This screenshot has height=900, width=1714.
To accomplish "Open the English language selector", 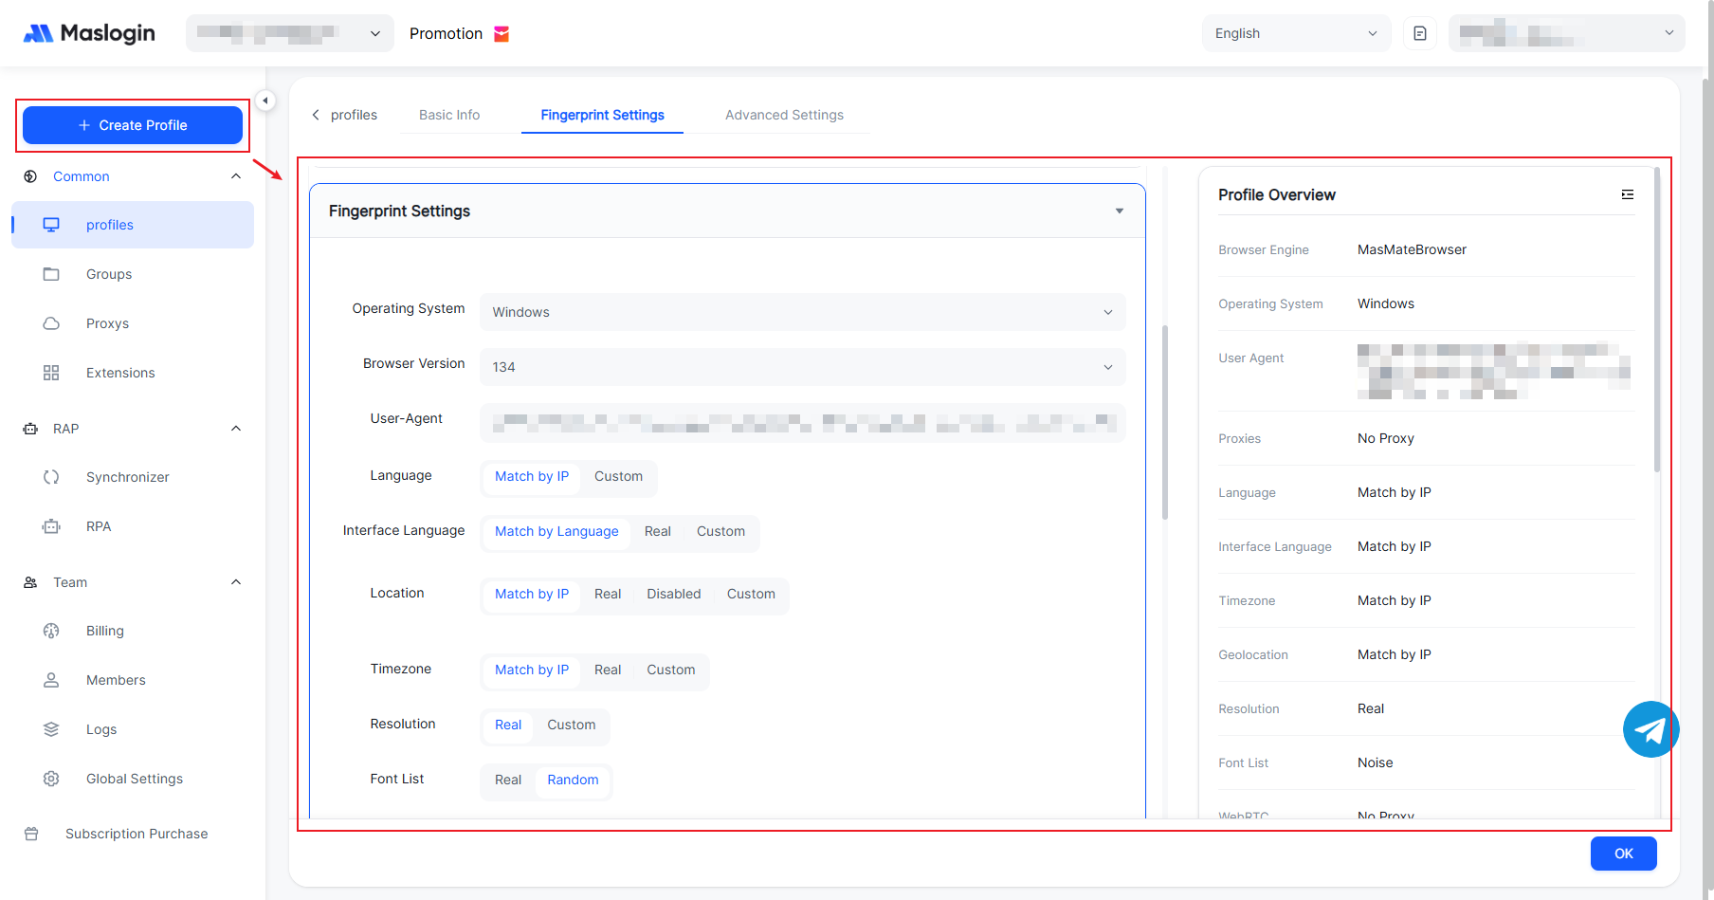I will 1295,33.
